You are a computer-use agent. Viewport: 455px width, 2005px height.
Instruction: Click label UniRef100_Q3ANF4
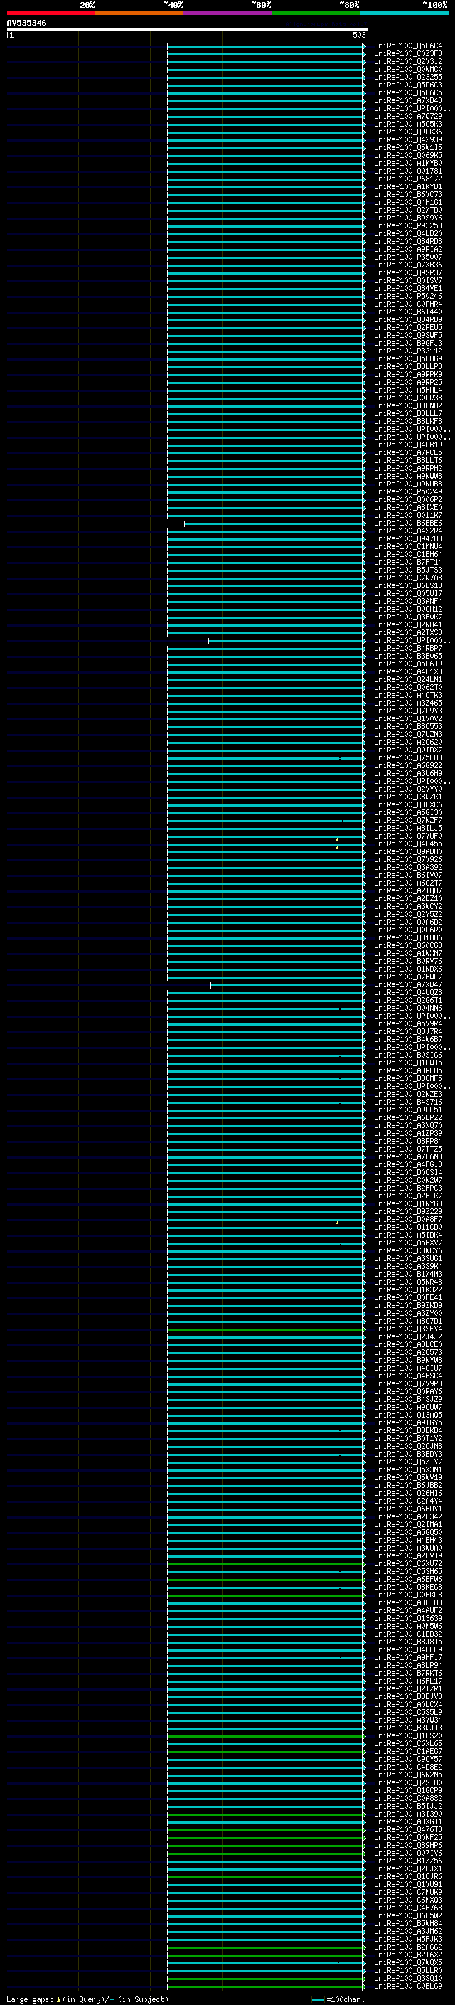click(407, 601)
